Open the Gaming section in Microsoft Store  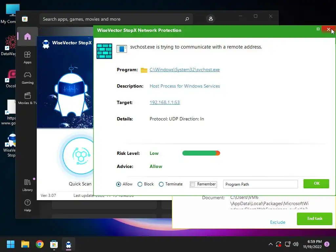click(x=28, y=78)
